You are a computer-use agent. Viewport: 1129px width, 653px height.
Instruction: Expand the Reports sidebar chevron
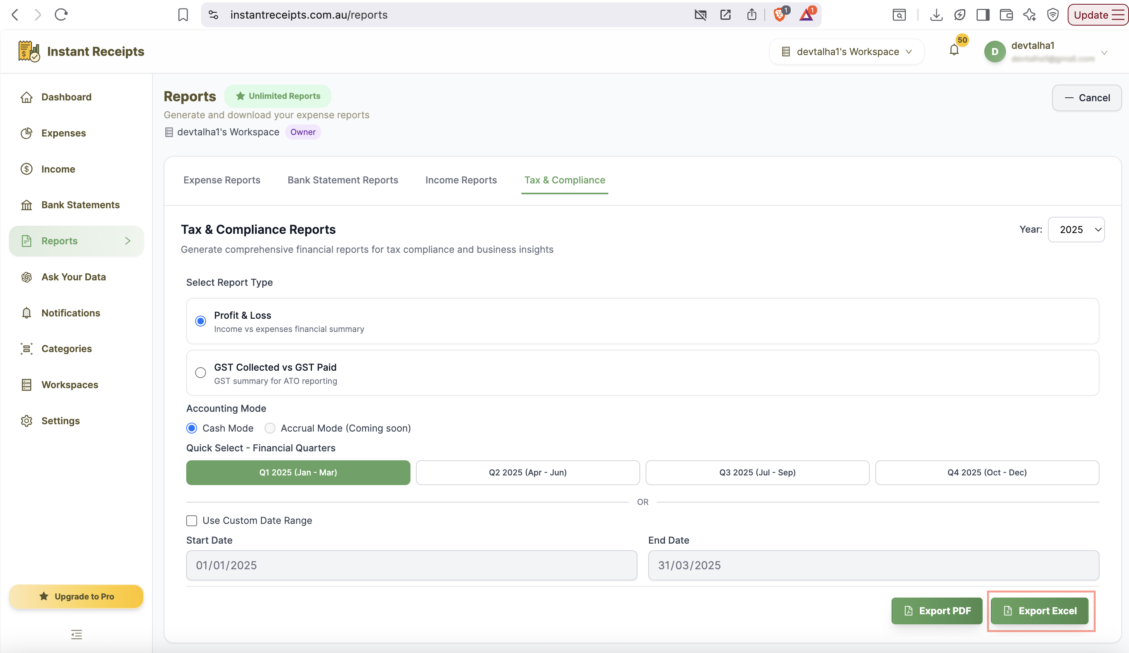(128, 241)
